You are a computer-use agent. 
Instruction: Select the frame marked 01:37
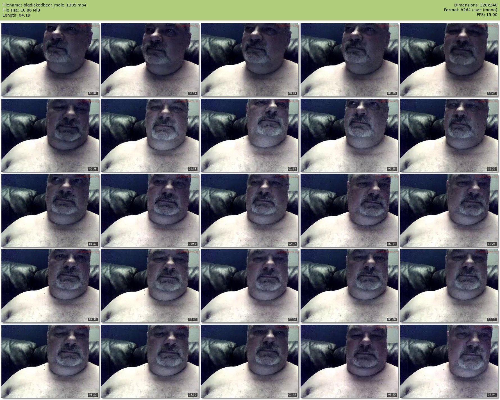449,135
